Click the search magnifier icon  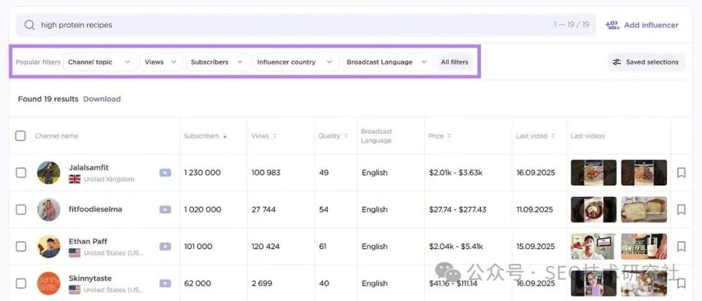click(x=29, y=25)
